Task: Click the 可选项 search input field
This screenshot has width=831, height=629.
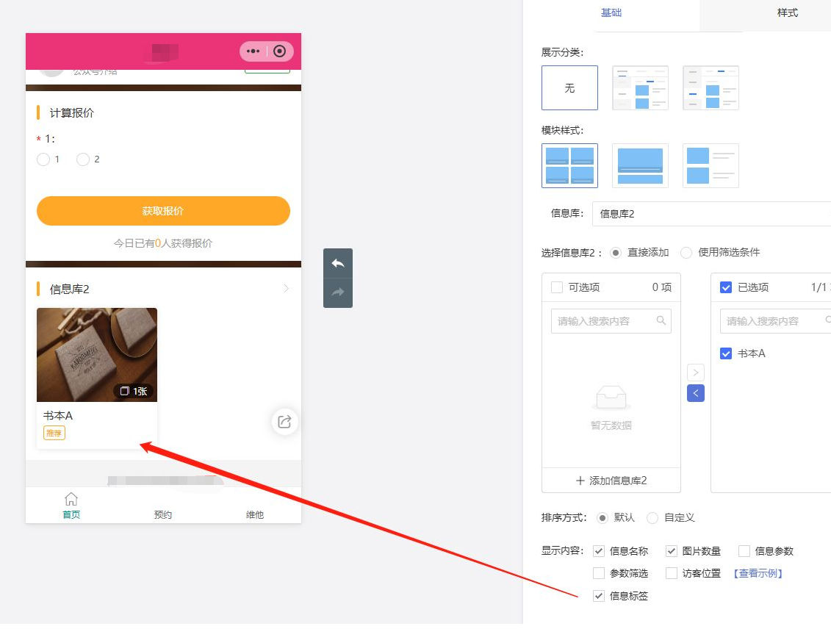Action: (611, 321)
